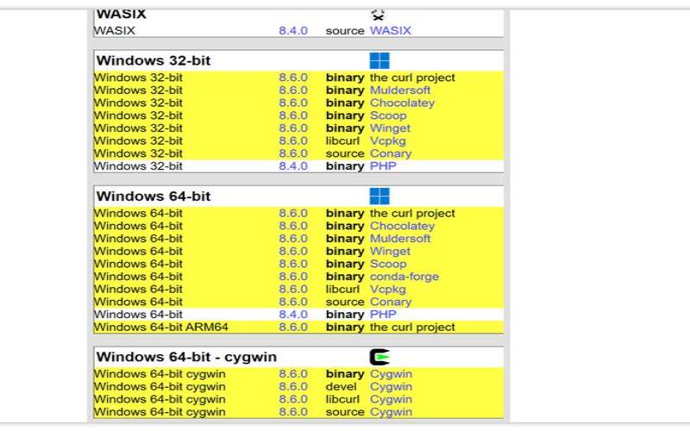Click the 'Windows 64-bit' section heading

coord(154,197)
